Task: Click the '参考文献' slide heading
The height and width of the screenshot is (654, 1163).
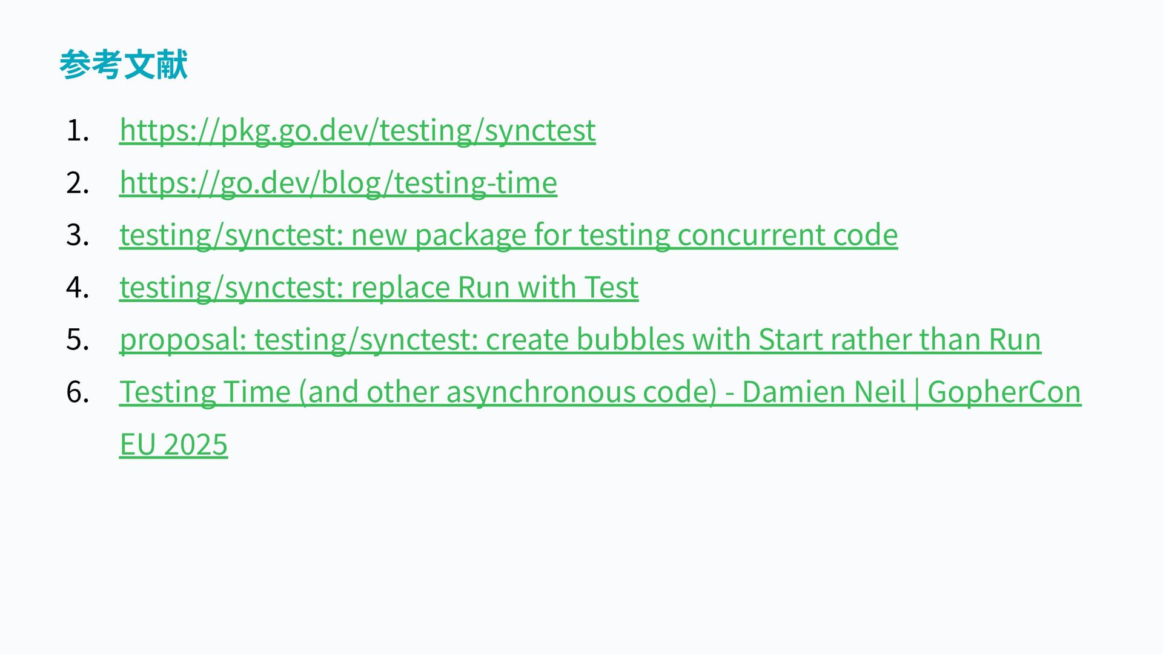Action: [x=124, y=65]
